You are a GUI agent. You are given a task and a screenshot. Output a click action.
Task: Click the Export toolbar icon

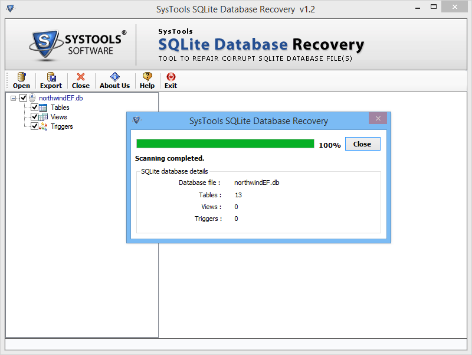[x=51, y=77]
